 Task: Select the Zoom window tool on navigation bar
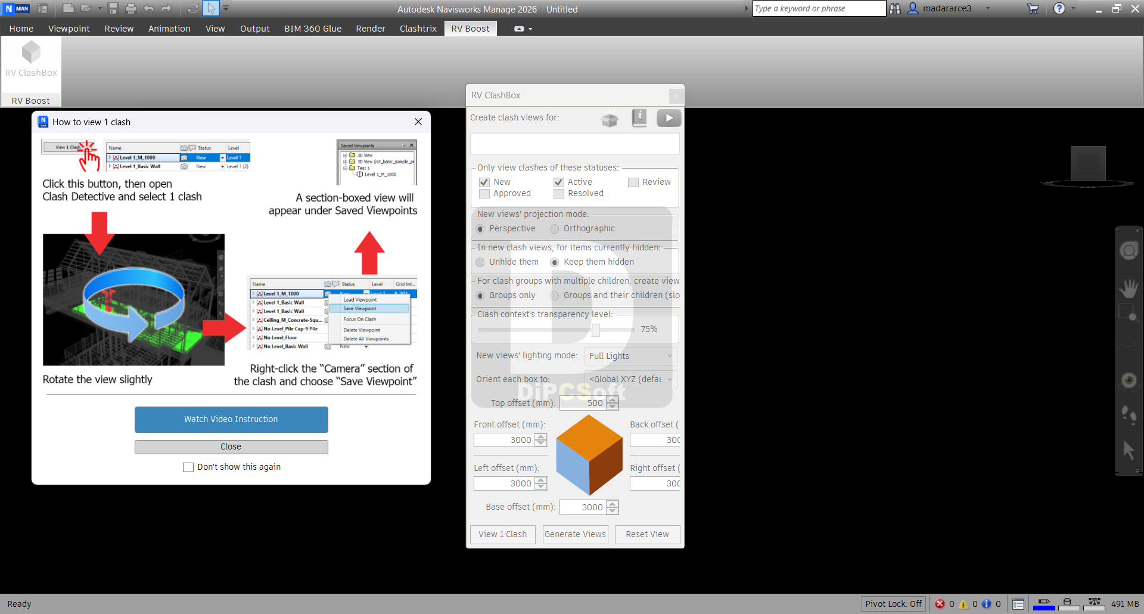(x=1129, y=312)
